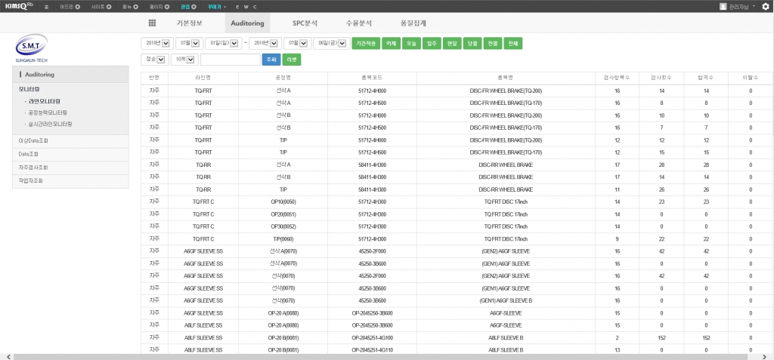This screenshot has width=774, height=360.
Task: Click the 합격수 column header
Action: tap(706, 78)
